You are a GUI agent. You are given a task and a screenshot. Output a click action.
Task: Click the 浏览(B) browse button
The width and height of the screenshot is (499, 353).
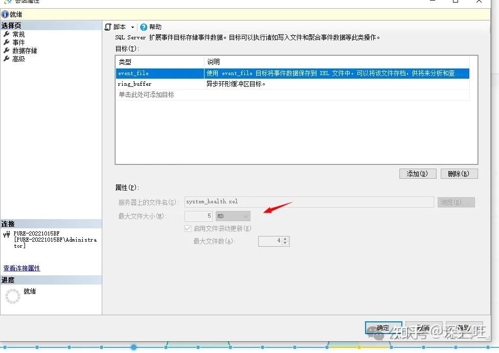456,202
